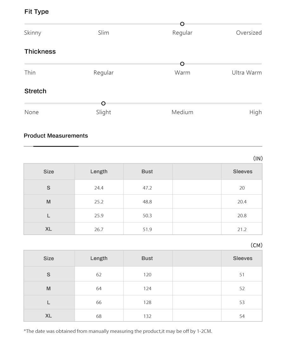Click the Fit Type slider handle

(x=182, y=24)
